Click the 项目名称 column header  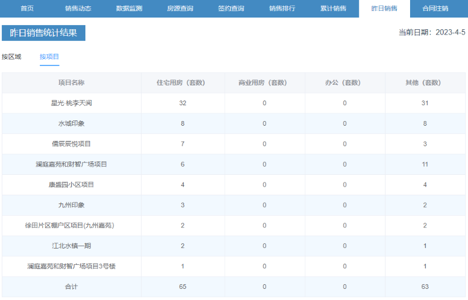coord(71,82)
